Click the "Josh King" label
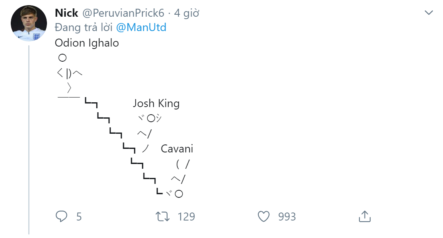443x238 pixels. coord(156,103)
